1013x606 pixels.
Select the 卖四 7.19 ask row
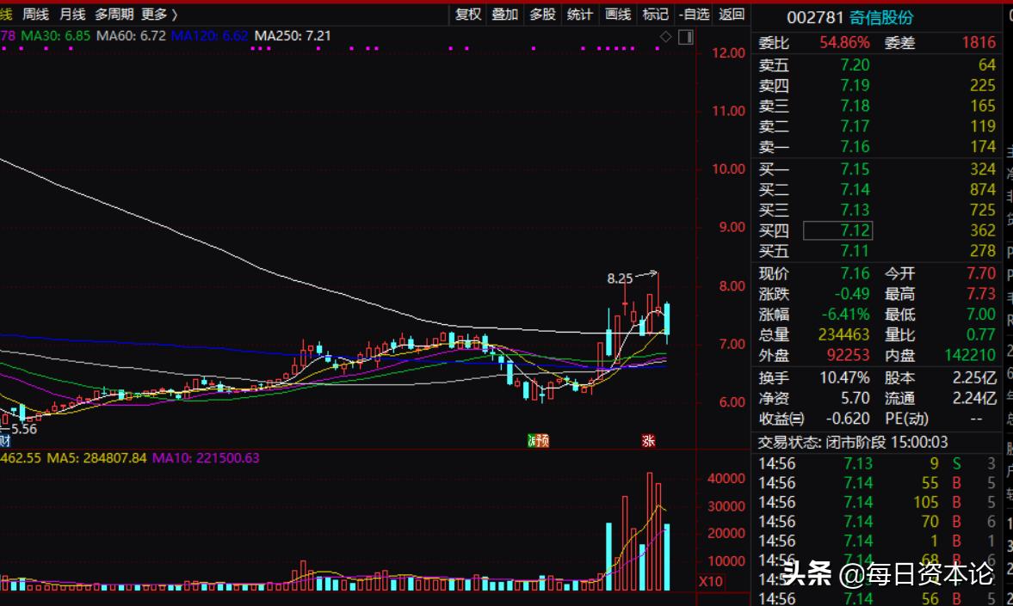tap(877, 85)
